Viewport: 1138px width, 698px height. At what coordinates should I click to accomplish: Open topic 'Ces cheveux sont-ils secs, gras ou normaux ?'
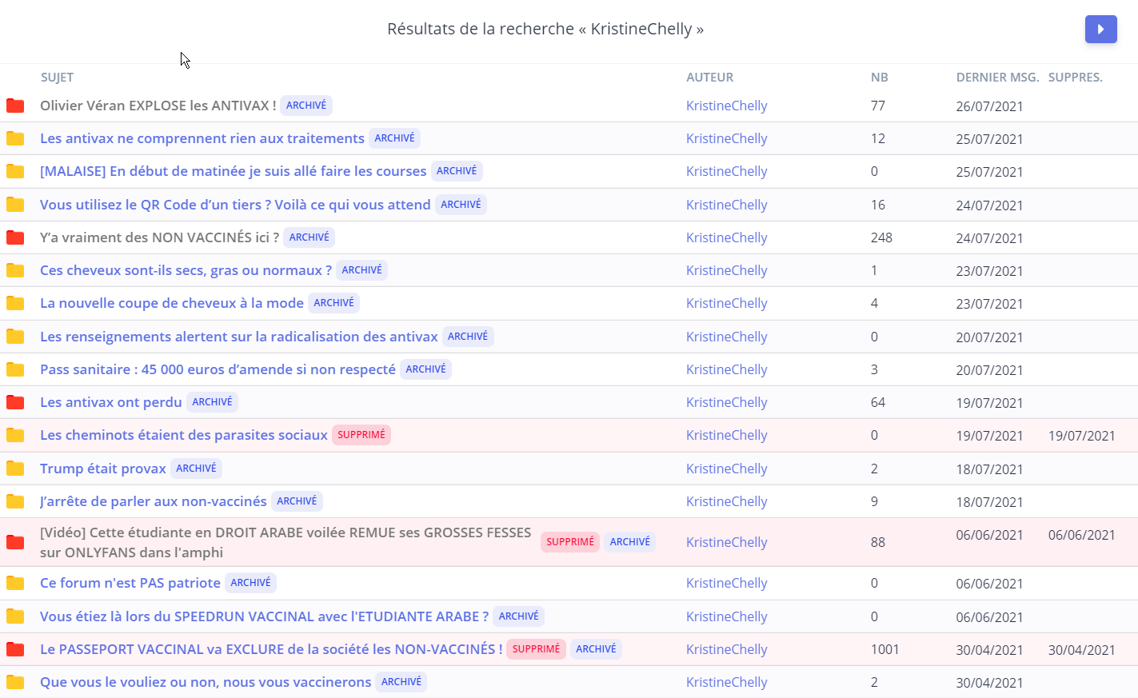[186, 270]
